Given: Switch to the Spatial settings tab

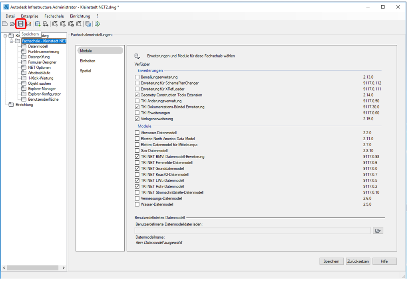Looking at the screenshot, I should pos(100,70).
